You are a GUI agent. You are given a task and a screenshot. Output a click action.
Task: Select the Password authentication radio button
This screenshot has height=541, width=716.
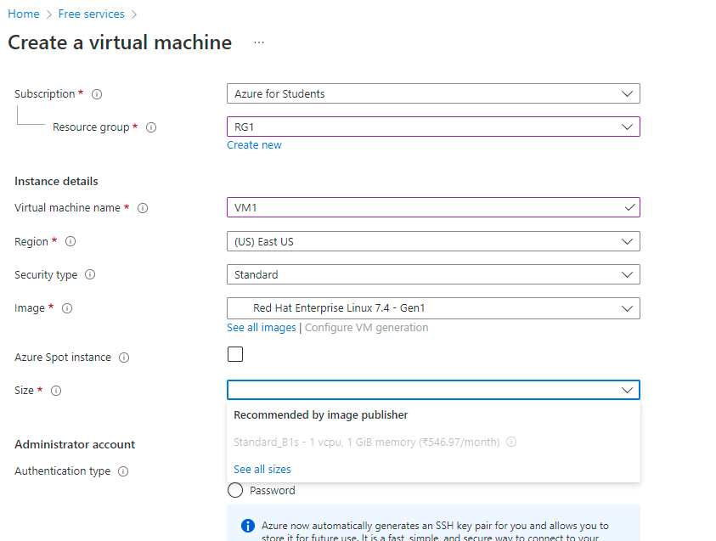tap(235, 490)
